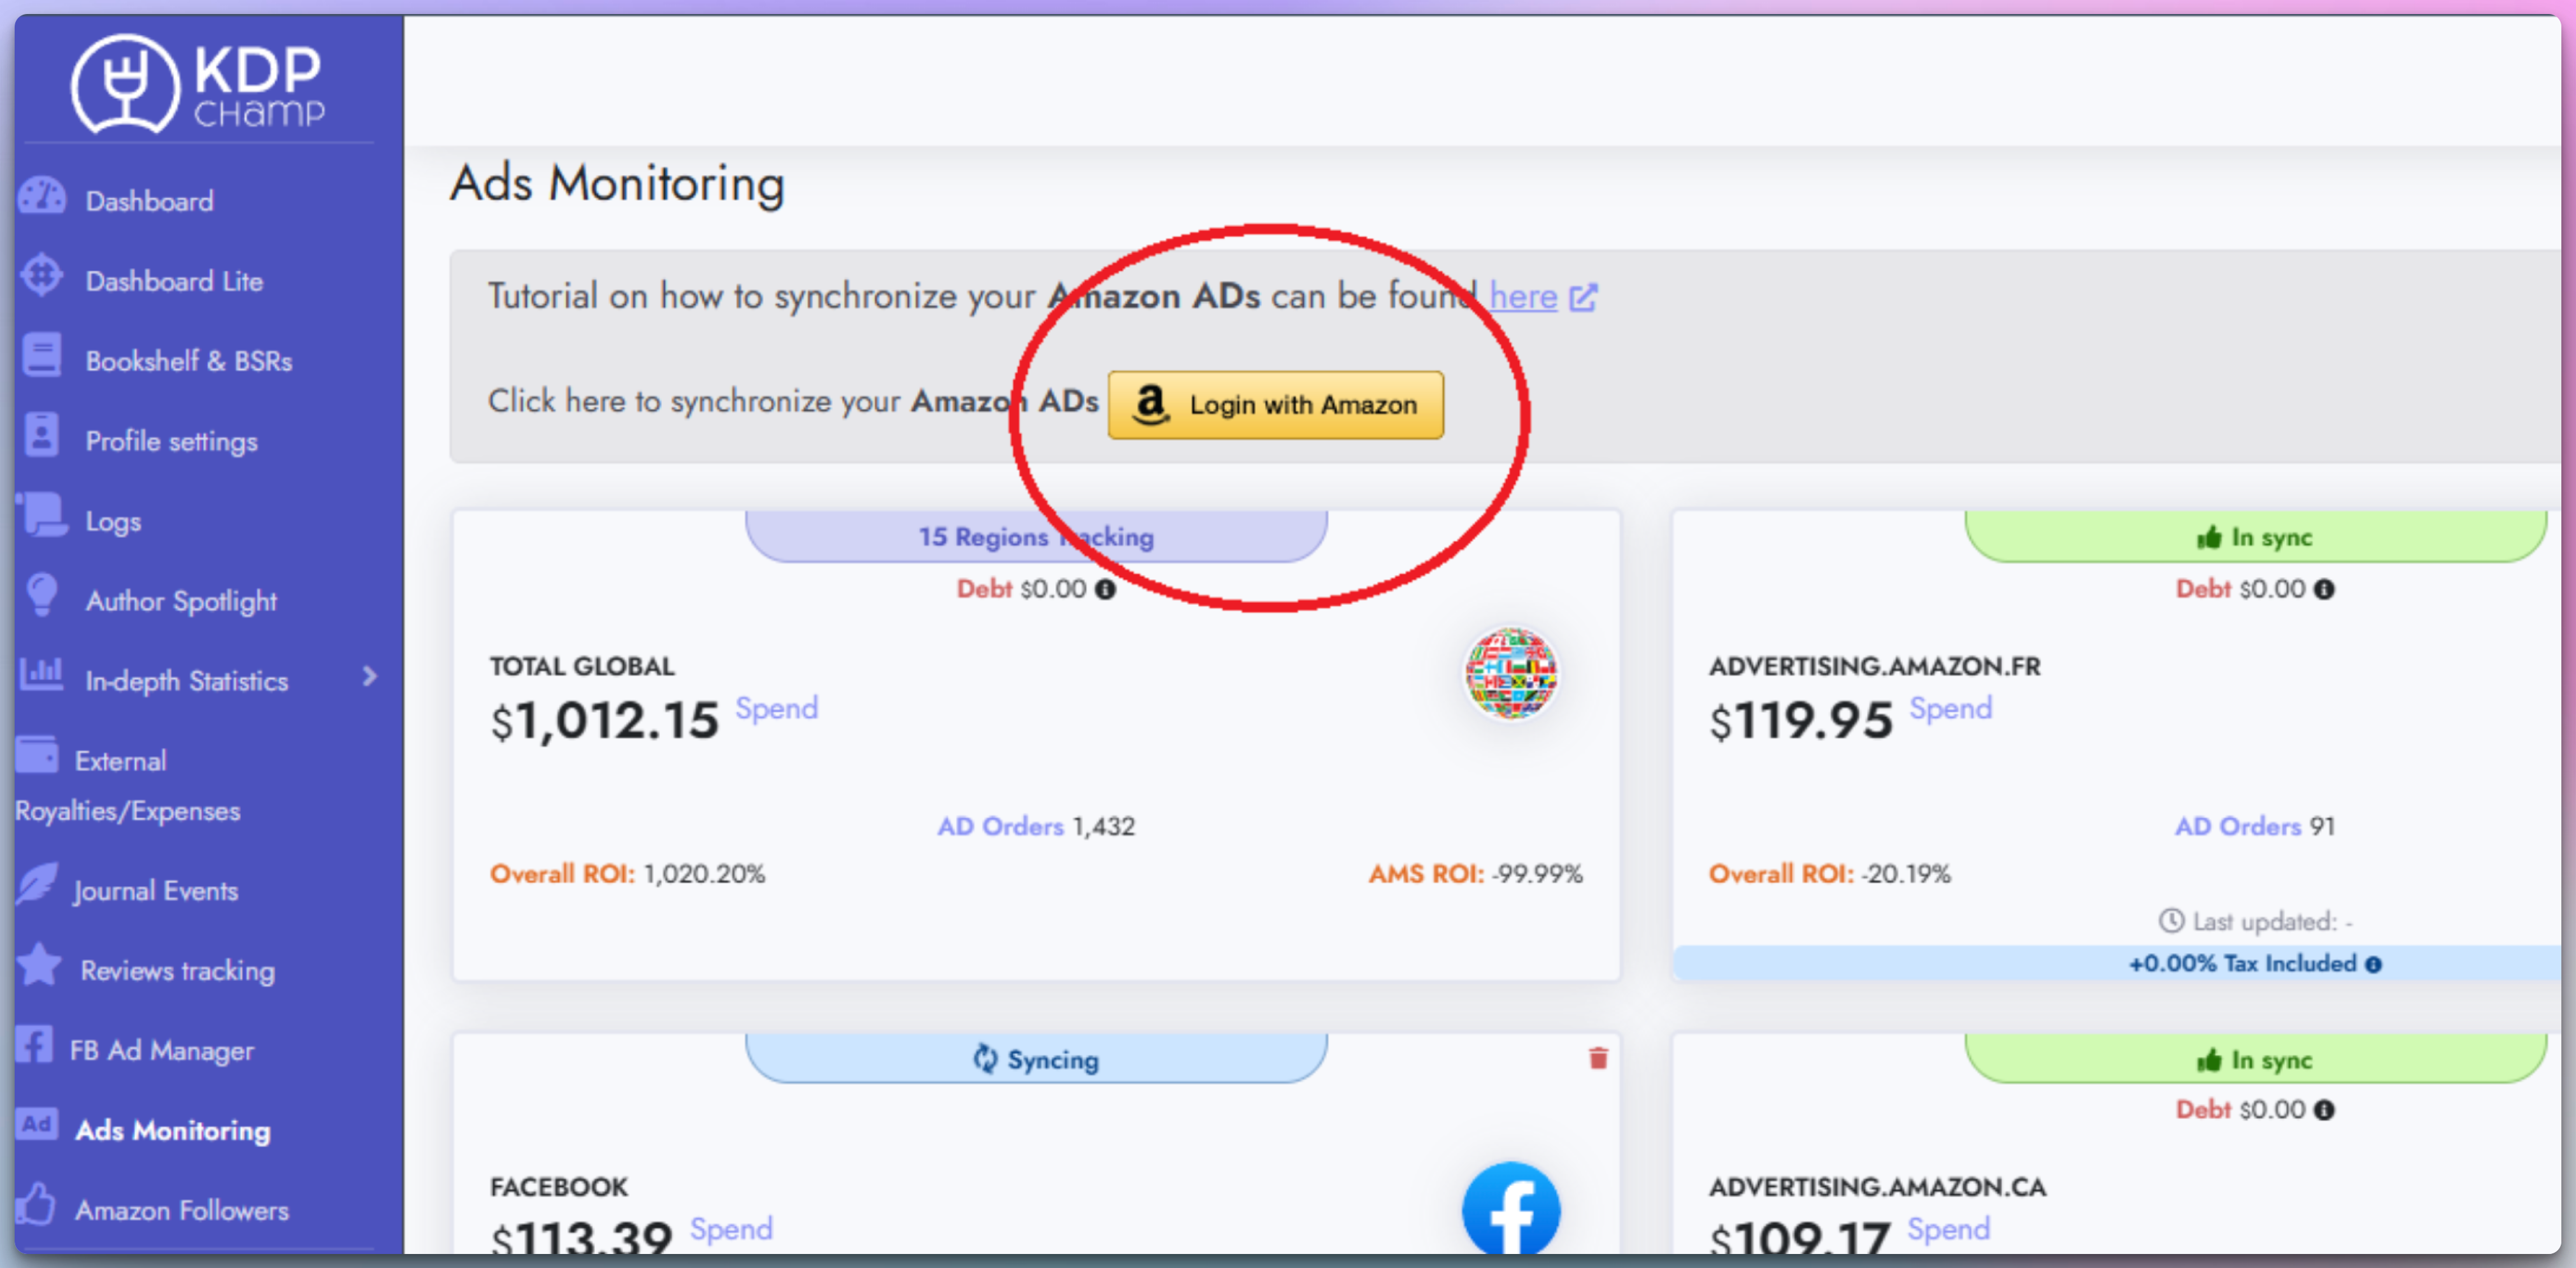Click the Last updated text
The height and width of the screenshot is (1268, 2576).
2271,922
